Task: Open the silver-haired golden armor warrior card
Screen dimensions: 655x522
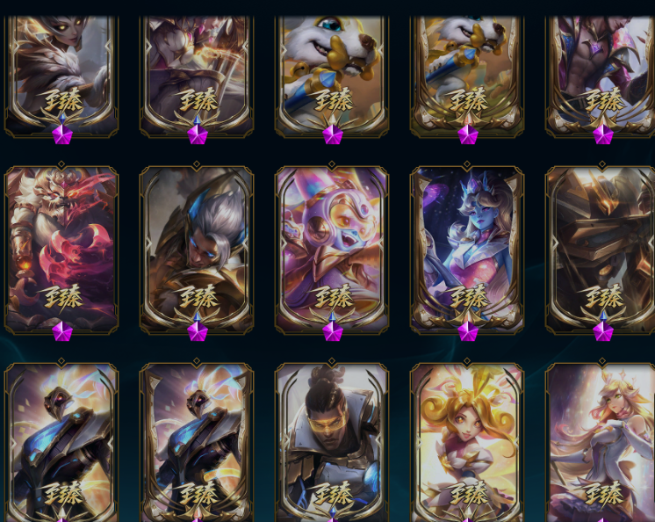Action: (x=197, y=250)
